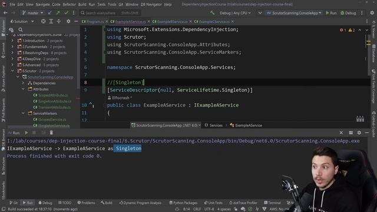Collapse the 6.Scrutor folder

pos(12,71)
